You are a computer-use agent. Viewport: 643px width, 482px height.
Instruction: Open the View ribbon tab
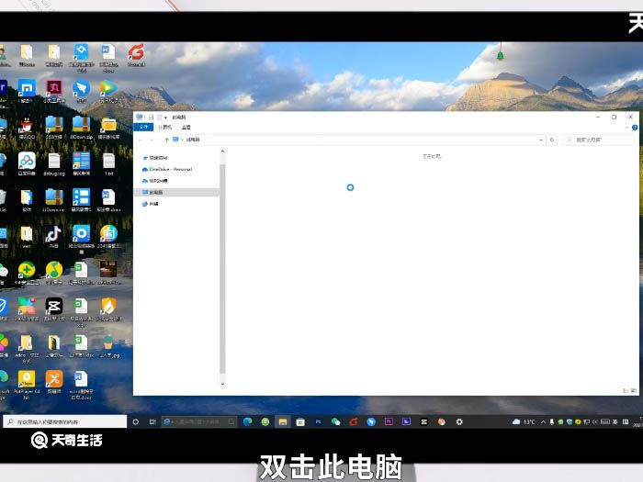(186, 127)
